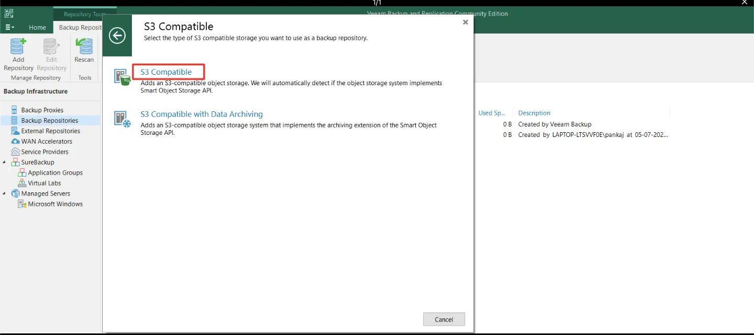
Task: Click the S3 Compatible with Data Archiving snowflake icon
Action: (123, 119)
